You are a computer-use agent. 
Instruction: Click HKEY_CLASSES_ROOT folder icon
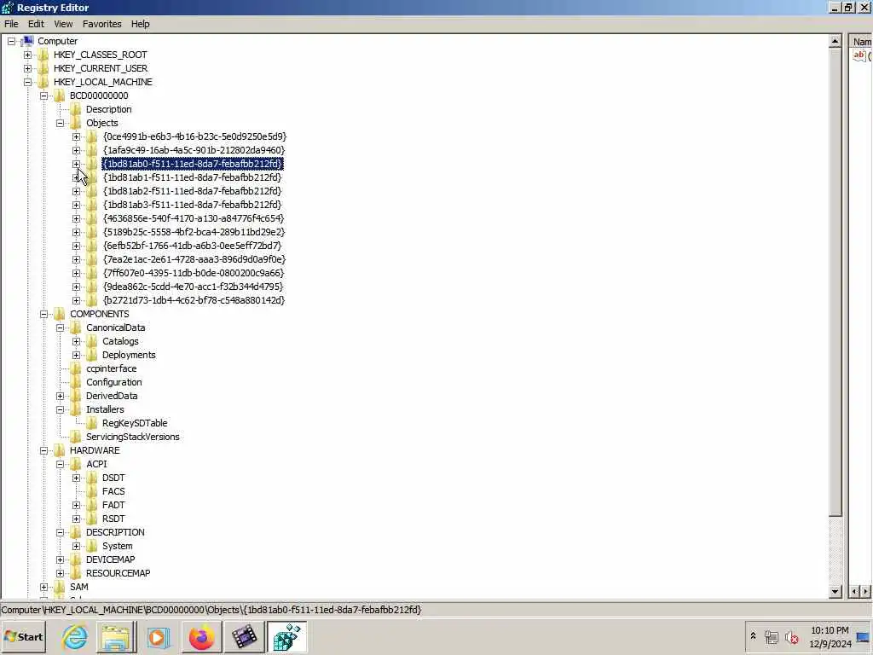[43, 55]
